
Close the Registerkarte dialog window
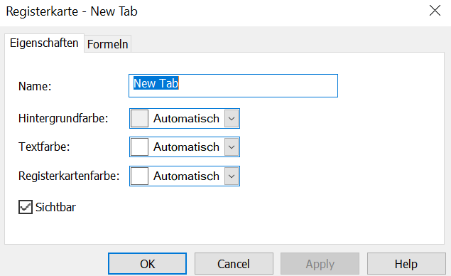point(435,11)
